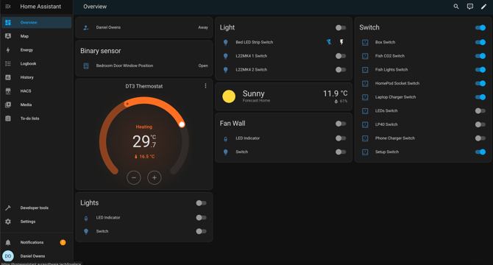Open Media from the sidebar
Image resolution: width=493 pixels, height=265 pixels.
click(37, 105)
